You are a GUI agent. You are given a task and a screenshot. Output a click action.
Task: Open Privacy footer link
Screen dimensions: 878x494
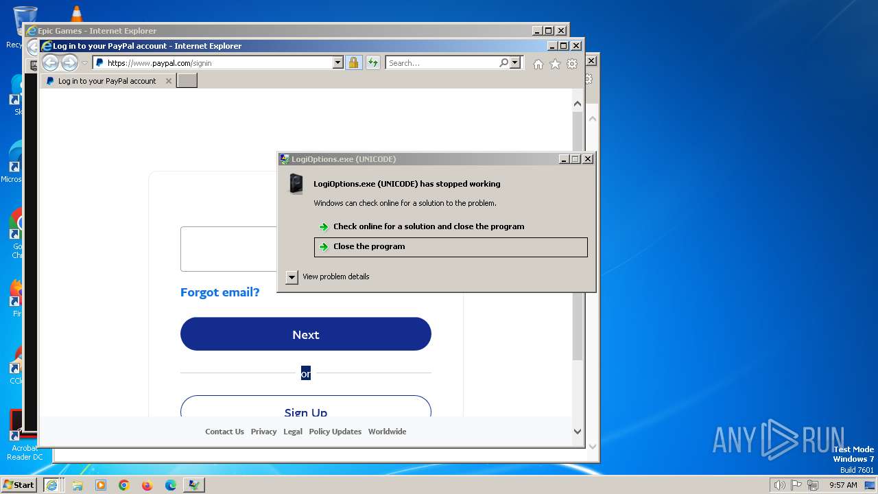tap(263, 432)
